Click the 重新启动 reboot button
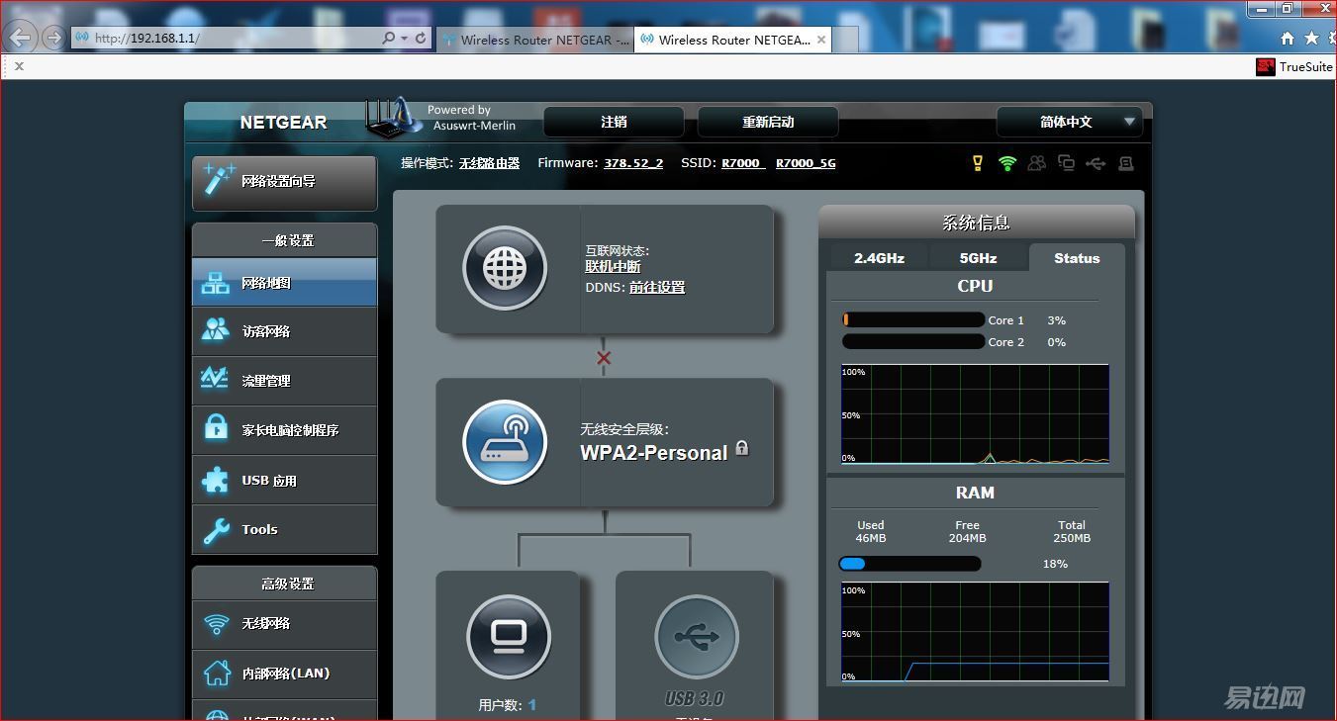The image size is (1337, 721). pyautogui.click(x=768, y=122)
